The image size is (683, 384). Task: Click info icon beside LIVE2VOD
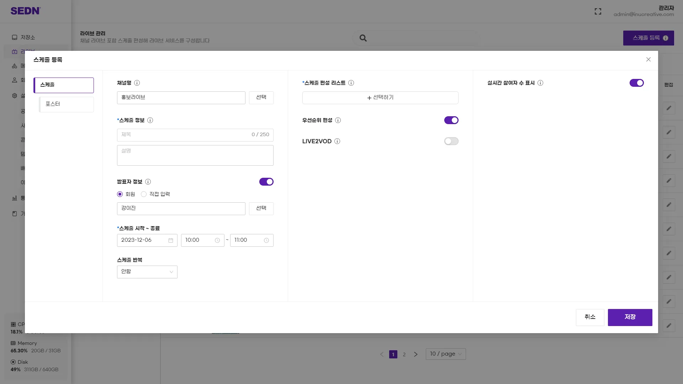point(337,141)
